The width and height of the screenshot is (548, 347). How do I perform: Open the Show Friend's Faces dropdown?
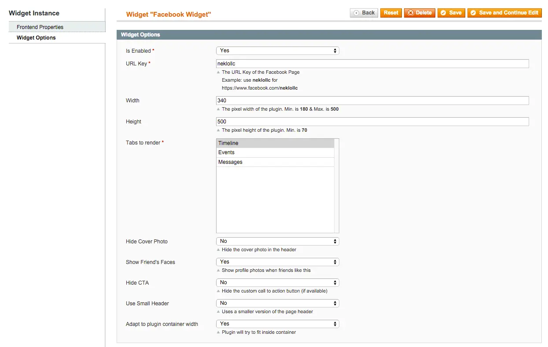278,262
